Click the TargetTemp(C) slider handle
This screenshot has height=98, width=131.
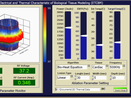tap(118, 42)
